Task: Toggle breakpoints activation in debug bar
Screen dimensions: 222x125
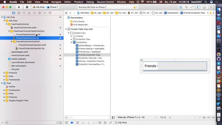Action: coord(72,123)
